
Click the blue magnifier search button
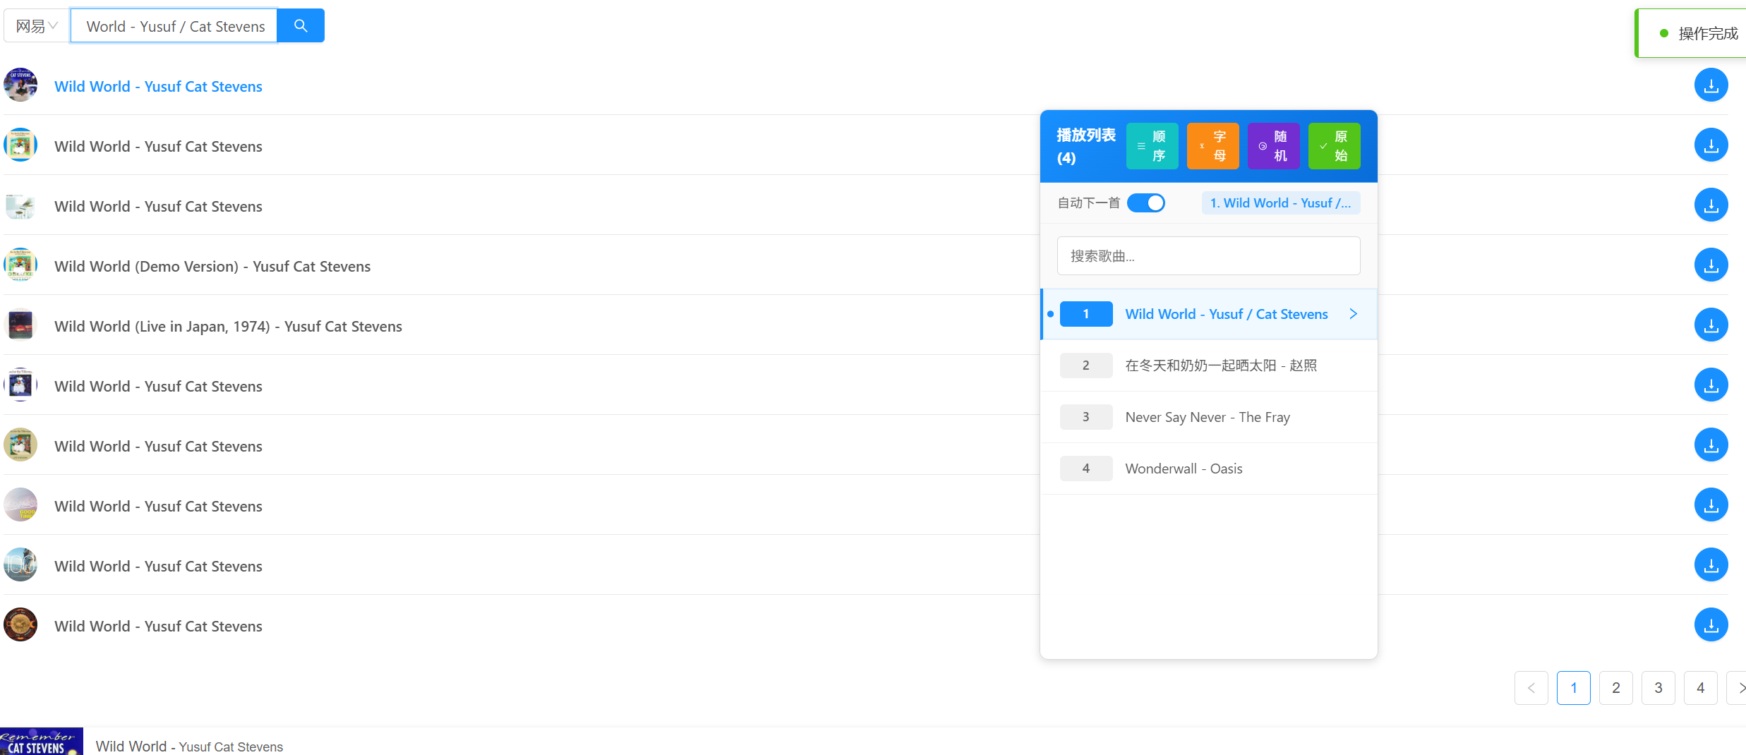pyautogui.click(x=301, y=26)
